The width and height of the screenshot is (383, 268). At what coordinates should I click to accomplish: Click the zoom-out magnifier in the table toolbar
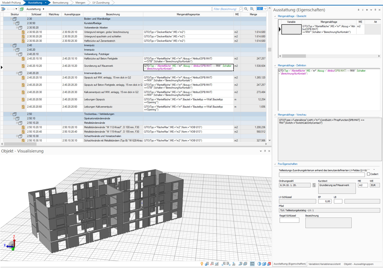(x=246, y=9)
